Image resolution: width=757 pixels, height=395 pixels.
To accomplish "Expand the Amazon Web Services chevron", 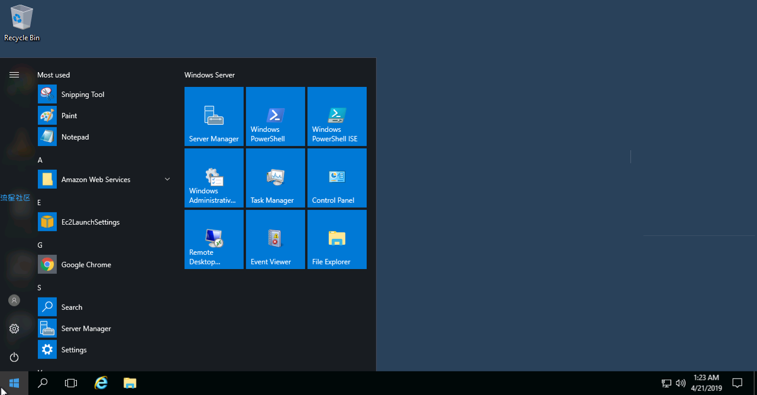I will click(x=167, y=179).
